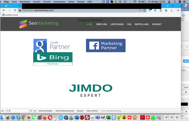Select the black color swatch in the side panel

tap(184, 104)
